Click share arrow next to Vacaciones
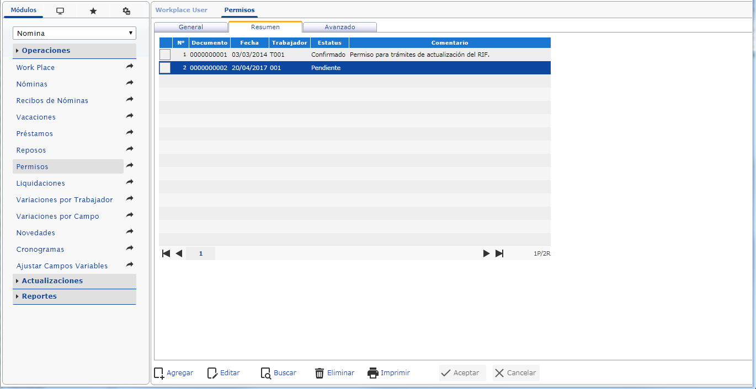 (130, 116)
